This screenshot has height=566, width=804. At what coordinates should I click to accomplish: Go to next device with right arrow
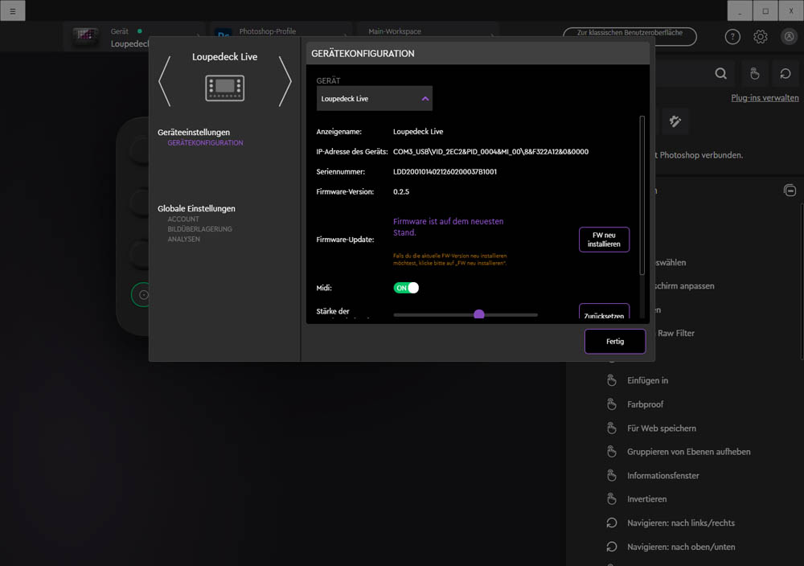tap(285, 81)
